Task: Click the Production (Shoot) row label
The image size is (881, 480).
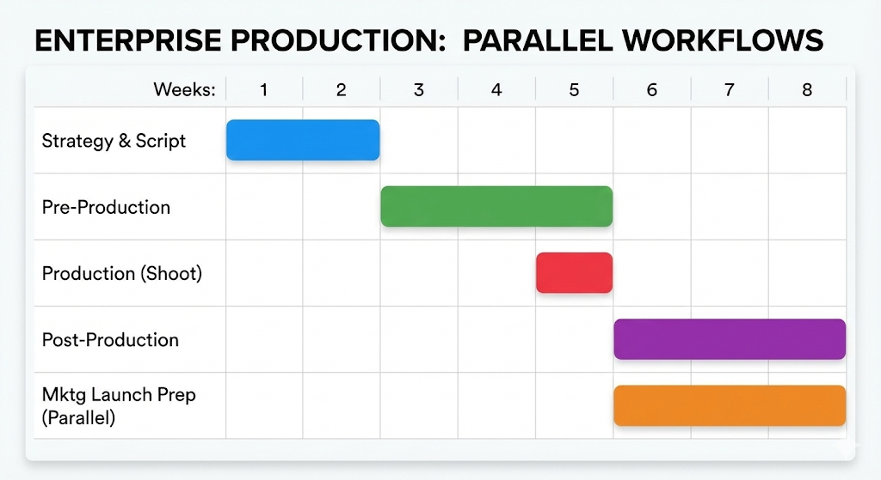Action: tap(121, 274)
